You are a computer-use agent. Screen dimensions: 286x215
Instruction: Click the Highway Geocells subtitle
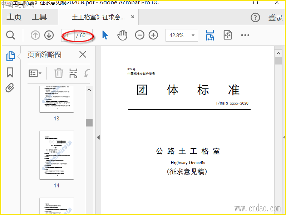pos(188,163)
